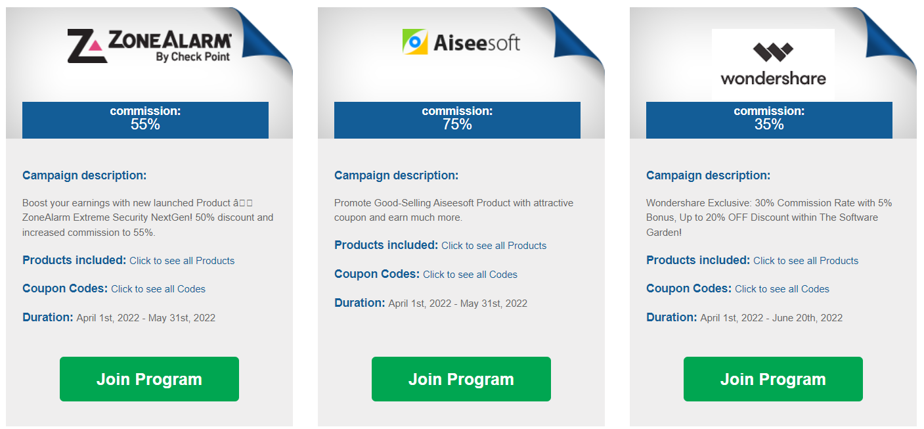Click the 35% commission banner for Wondershare
This screenshot has width=924, height=429.
769,120
